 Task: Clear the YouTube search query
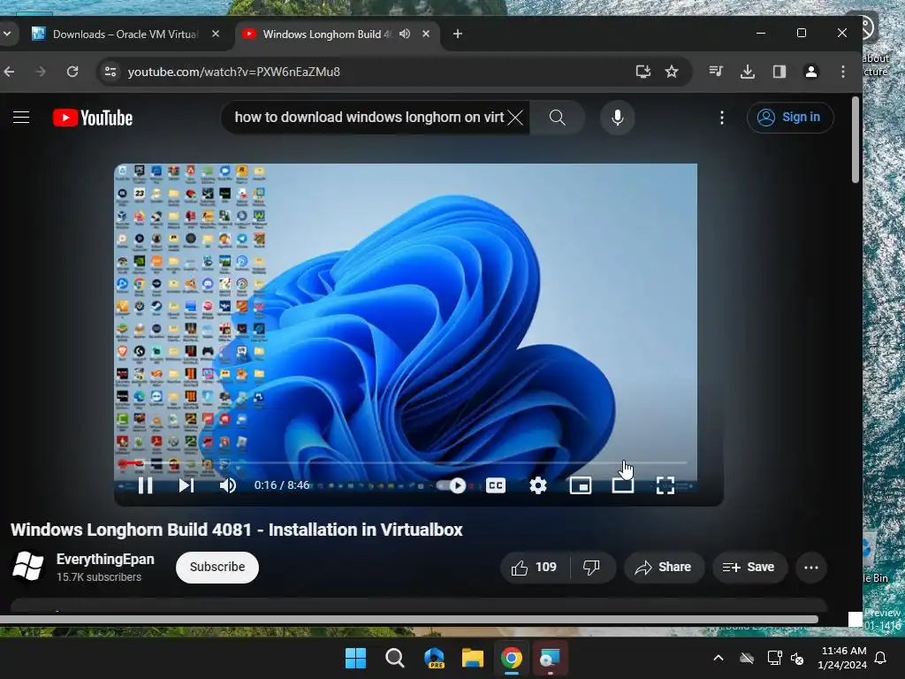coord(515,118)
